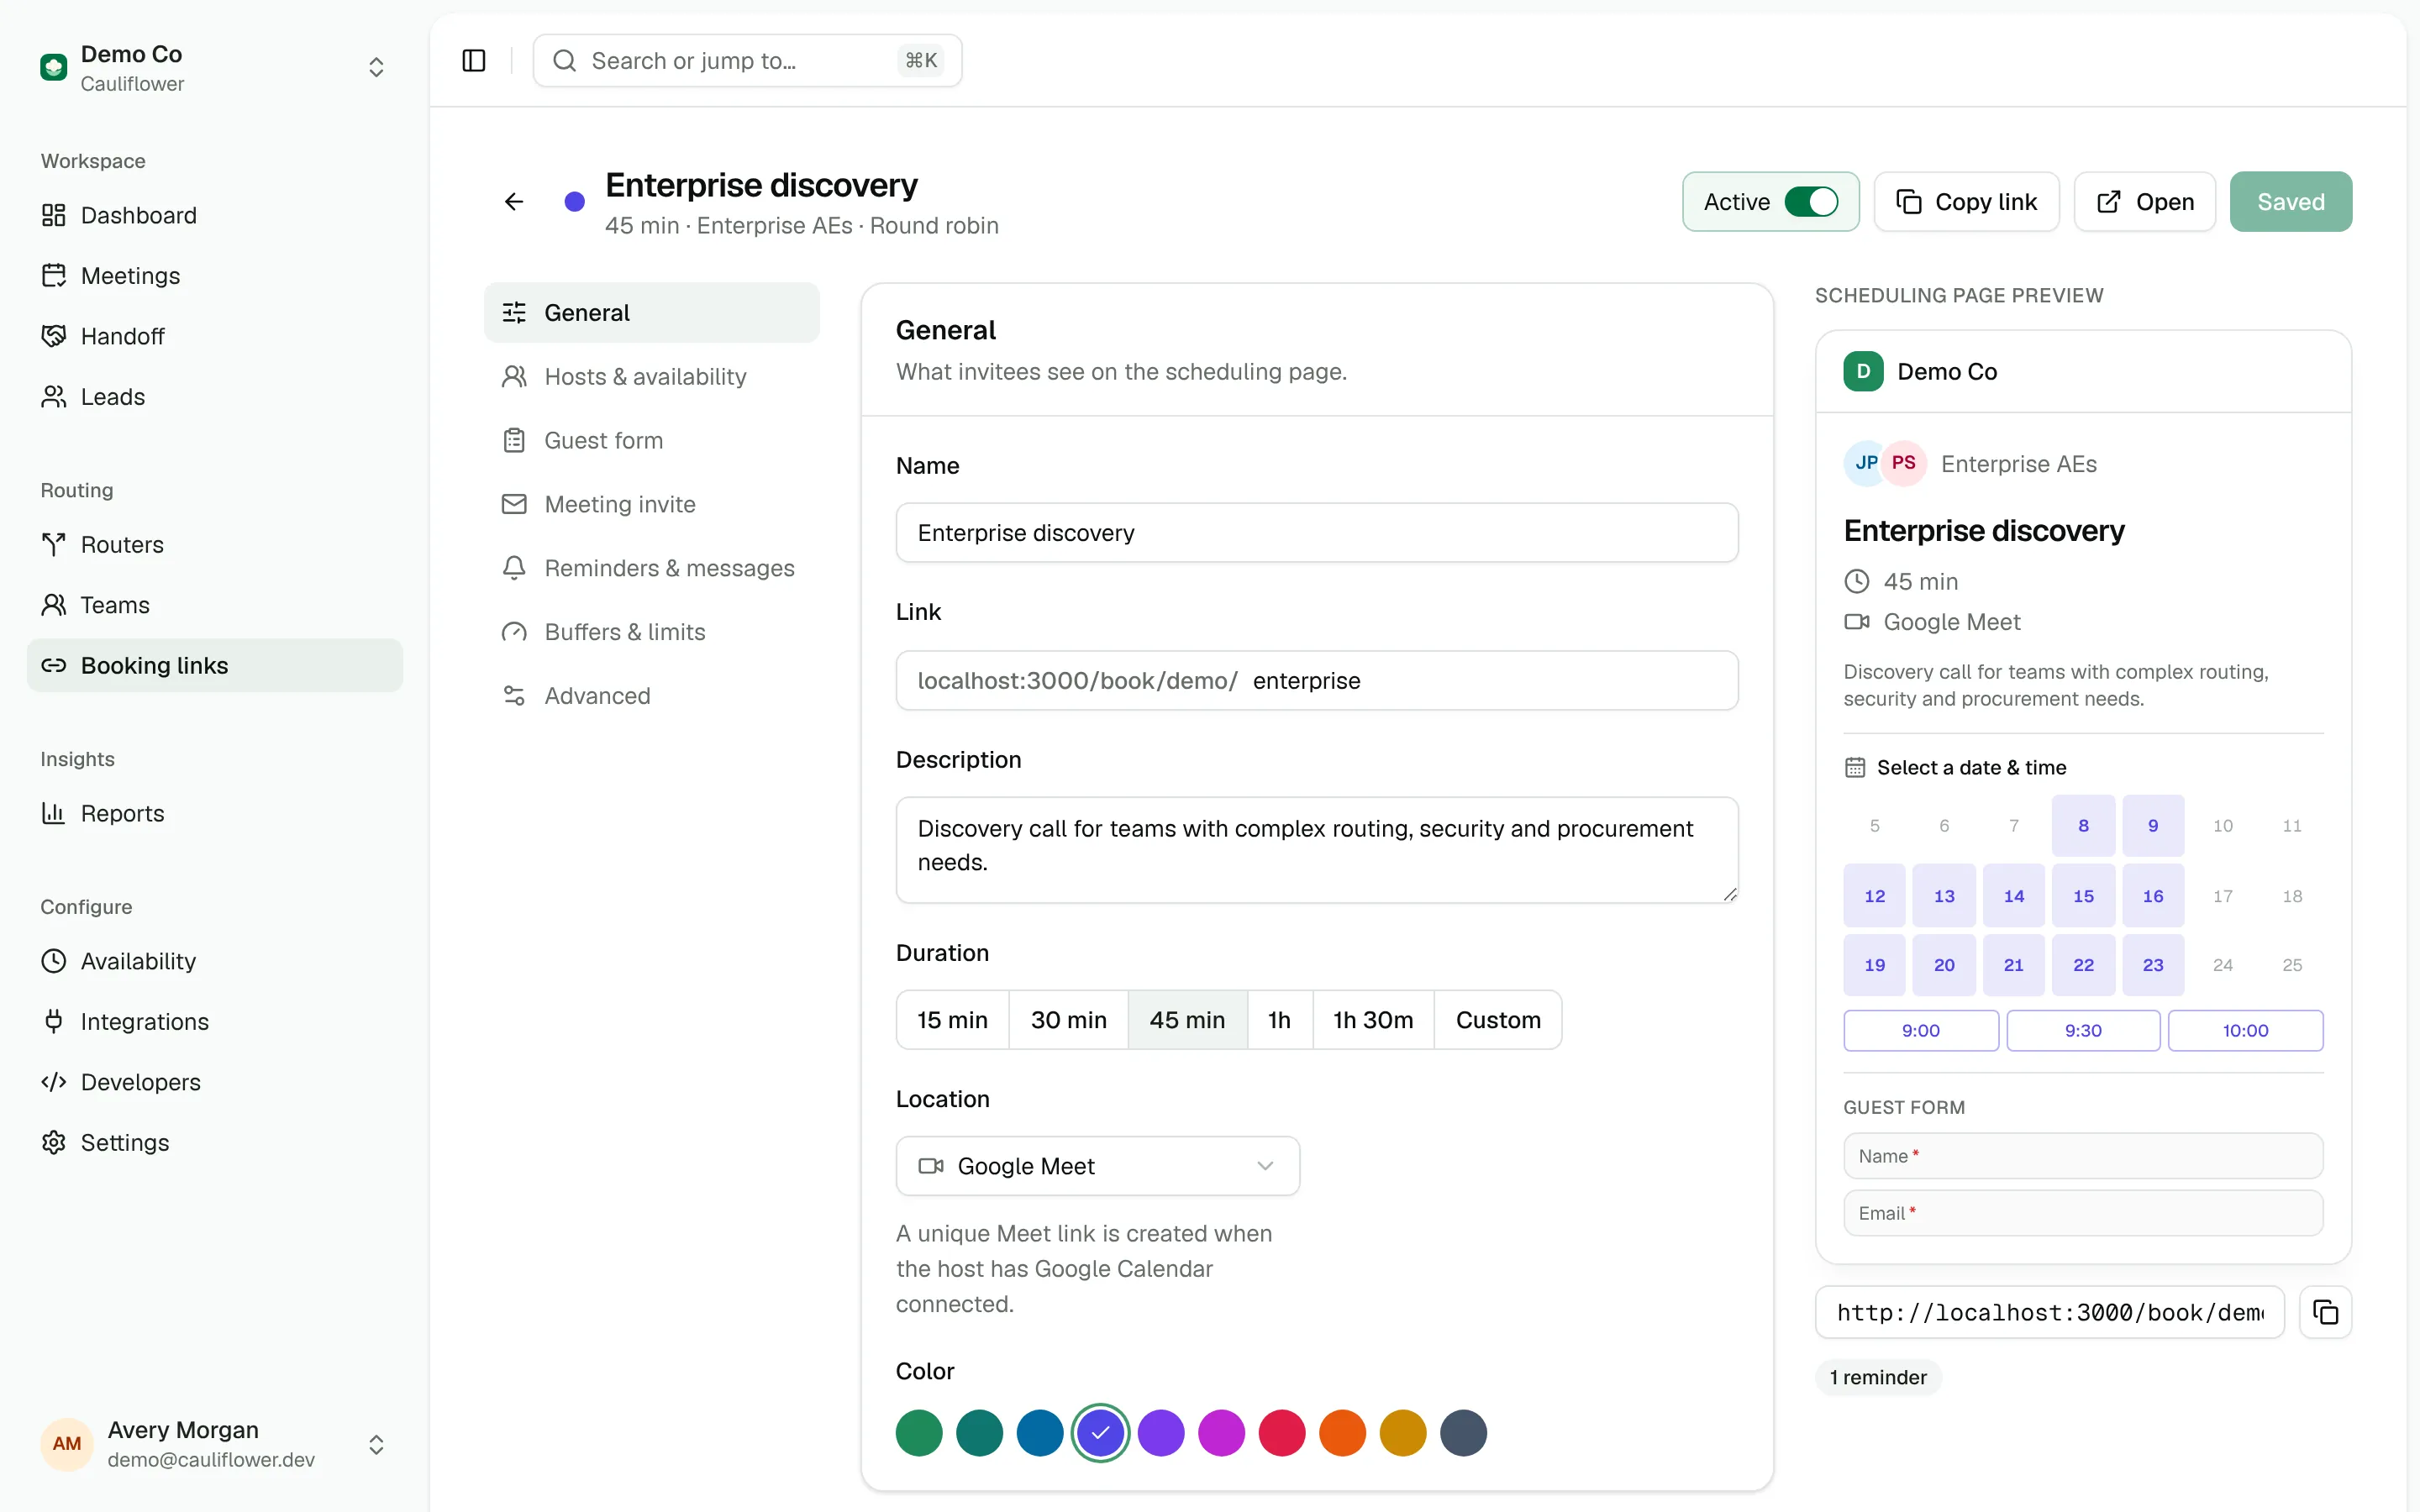Screen dimensions: 2420x1512
Task: Click the Demo Co logo in the scheduling preview
Action: tap(1863, 371)
